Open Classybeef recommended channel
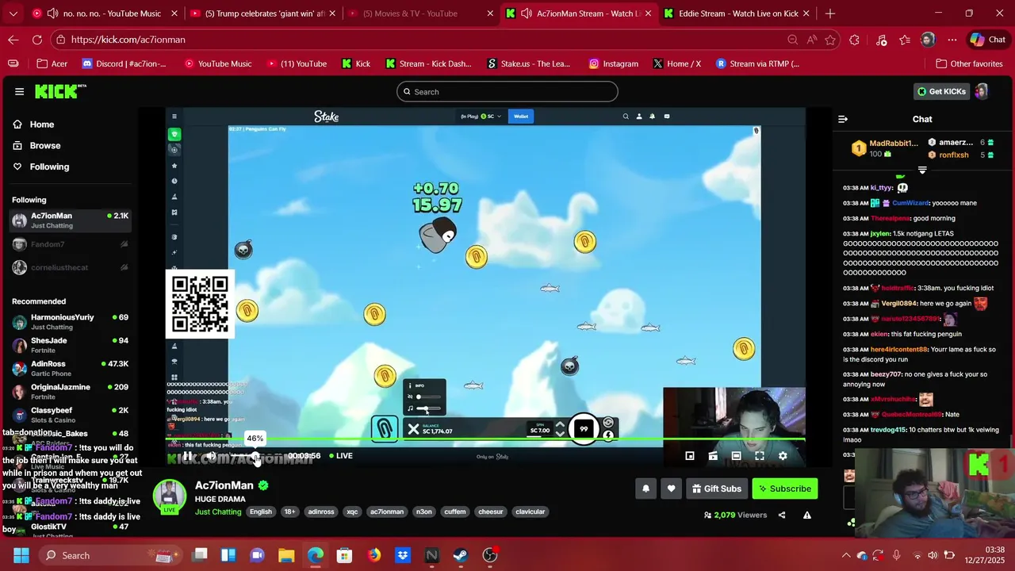This screenshot has width=1015, height=571. tap(70, 415)
